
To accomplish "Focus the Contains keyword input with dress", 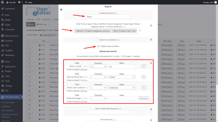I will click(x=108, y=17).
